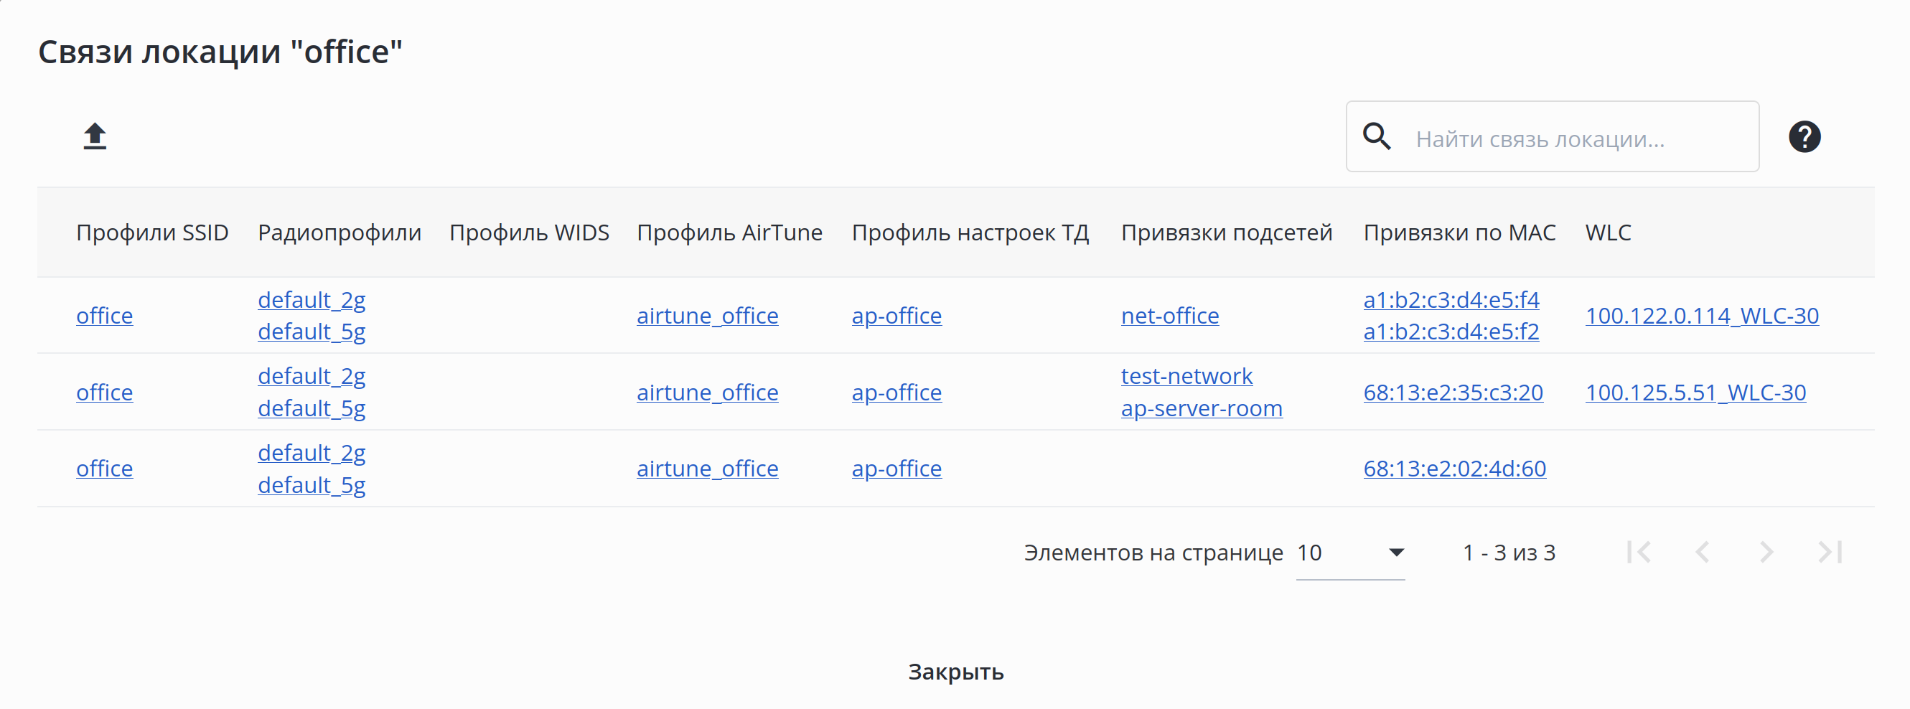Click the question mark help icon
The width and height of the screenshot is (1910, 709).
pyautogui.click(x=1804, y=137)
